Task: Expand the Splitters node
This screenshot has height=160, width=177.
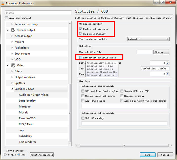Action: [x=12, y=83]
